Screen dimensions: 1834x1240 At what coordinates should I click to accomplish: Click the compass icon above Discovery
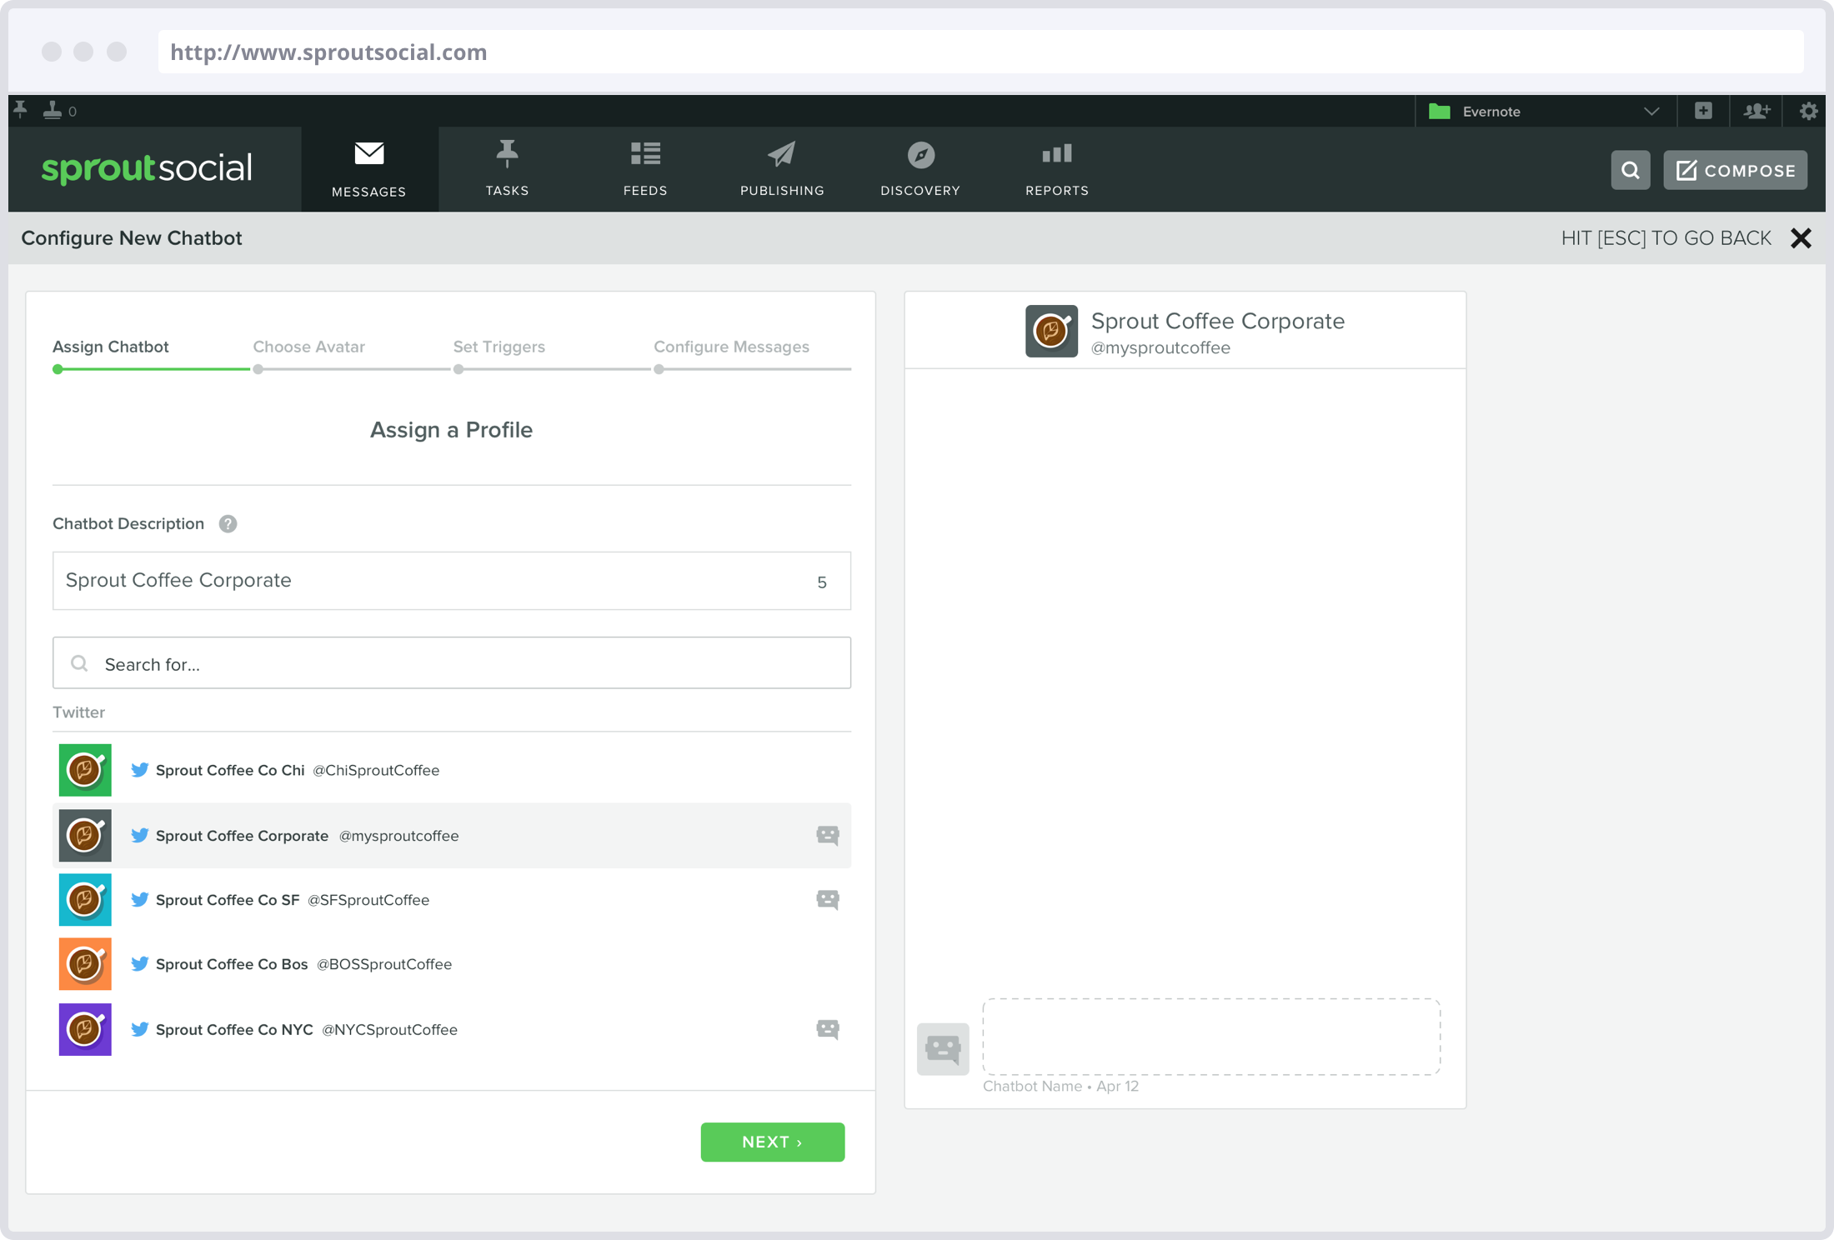[920, 155]
